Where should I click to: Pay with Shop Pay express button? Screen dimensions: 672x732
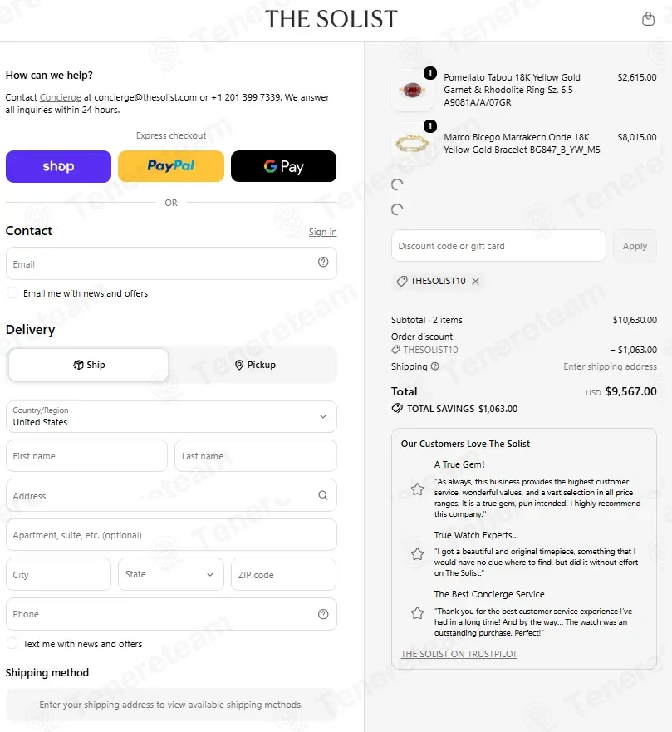coord(58,166)
